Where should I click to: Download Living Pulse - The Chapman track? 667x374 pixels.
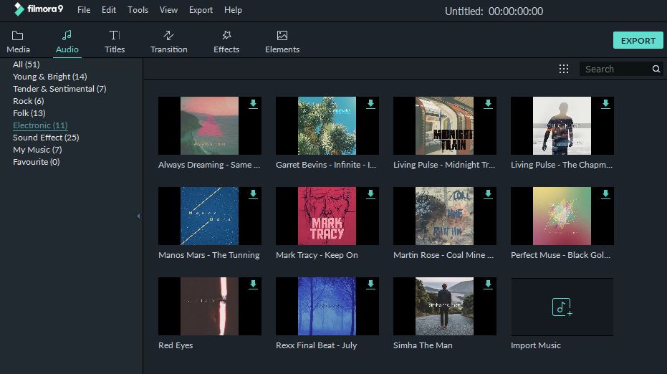pyautogui.click(x=605, y=104)
